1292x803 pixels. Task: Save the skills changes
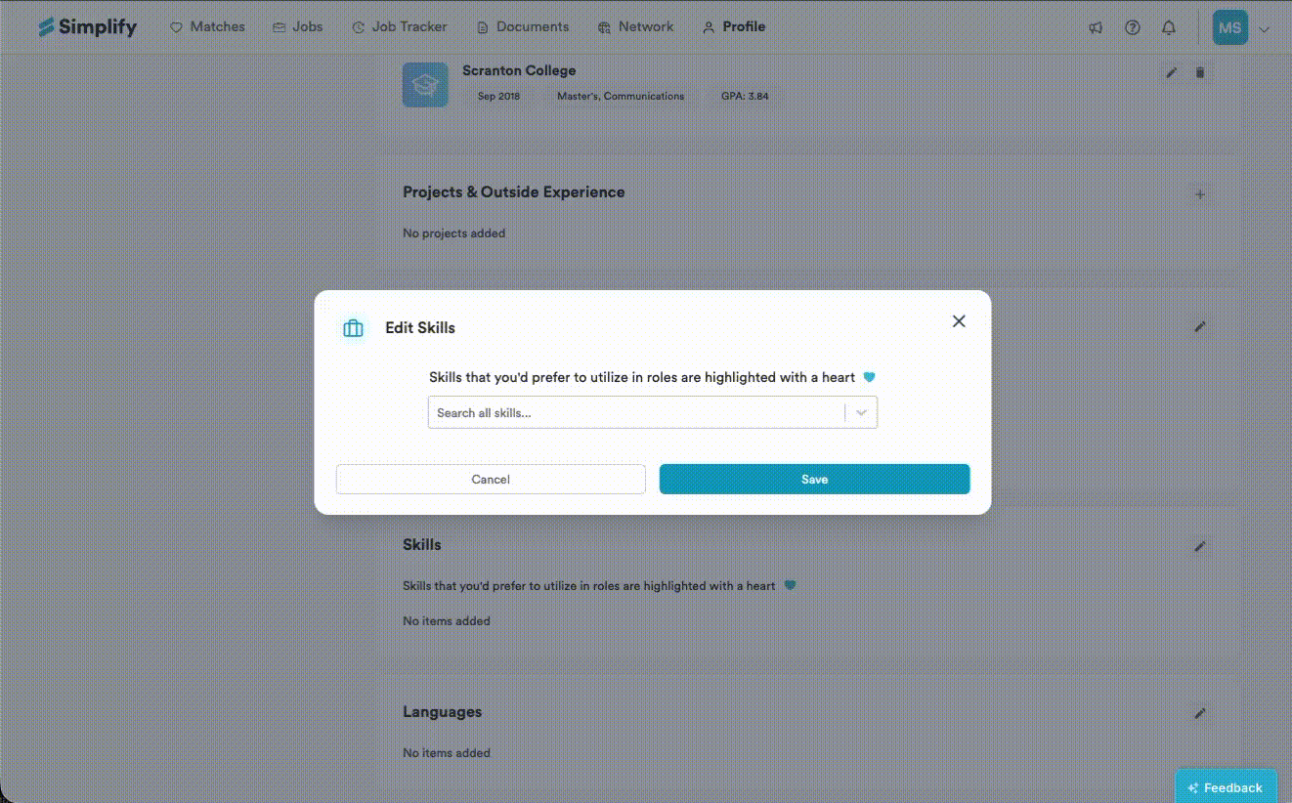tap(814, 479)
